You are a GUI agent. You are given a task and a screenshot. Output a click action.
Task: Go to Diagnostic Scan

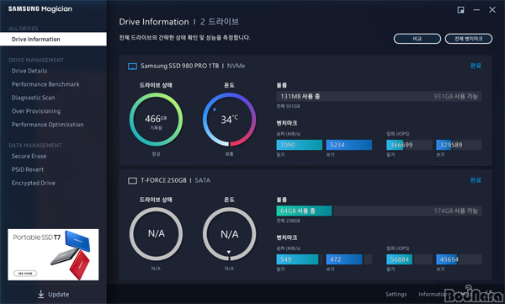coord(33,98)
